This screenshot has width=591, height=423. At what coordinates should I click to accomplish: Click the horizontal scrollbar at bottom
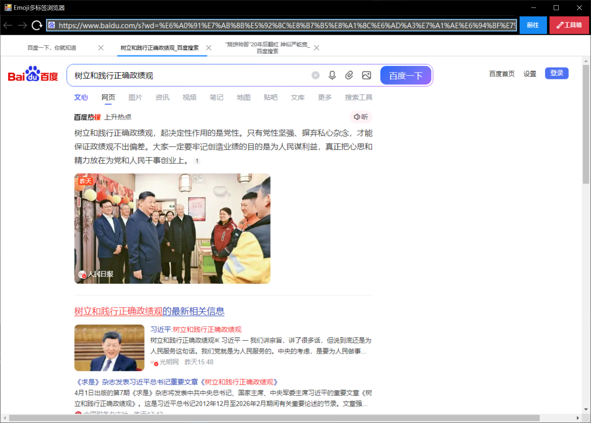[x=274, y=418]
